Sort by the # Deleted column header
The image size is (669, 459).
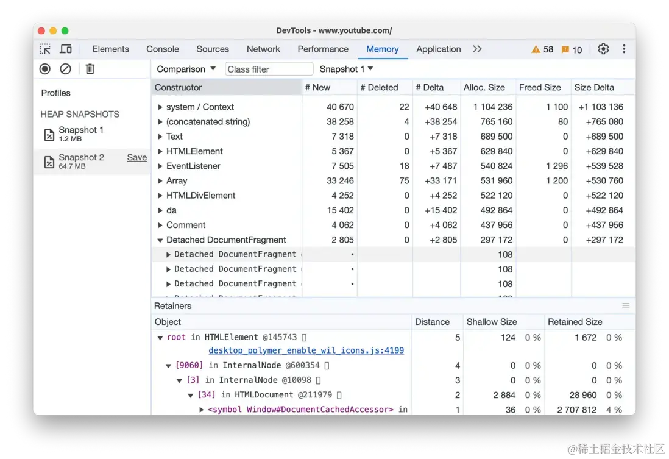pos(384,88)
